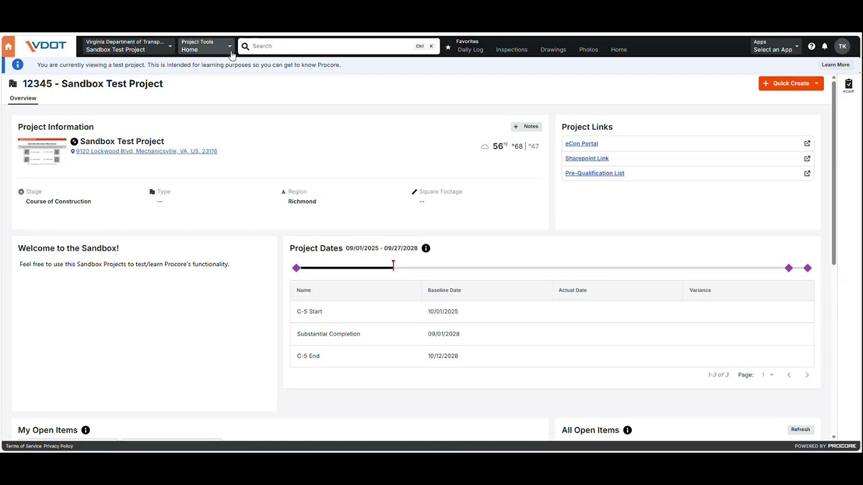Go to previous page arrow in Project Dates
Image resolution: width=863 pixels, height=485 pixels.
(x=789, y=375)
